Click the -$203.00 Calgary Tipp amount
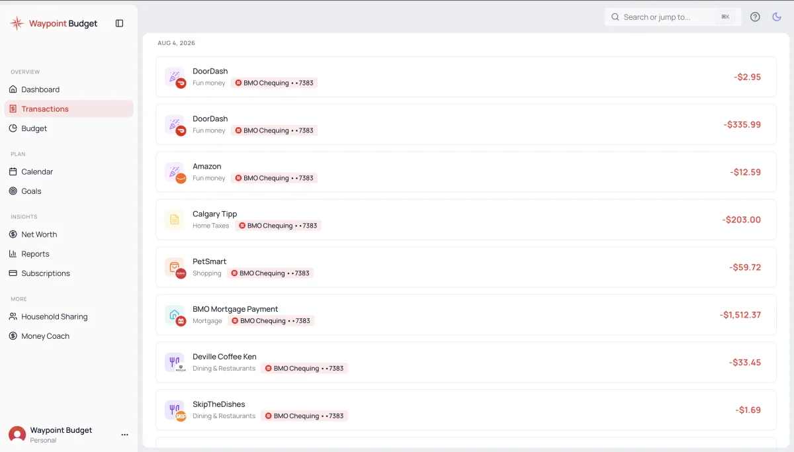The image size is (794, 452). 741,220
